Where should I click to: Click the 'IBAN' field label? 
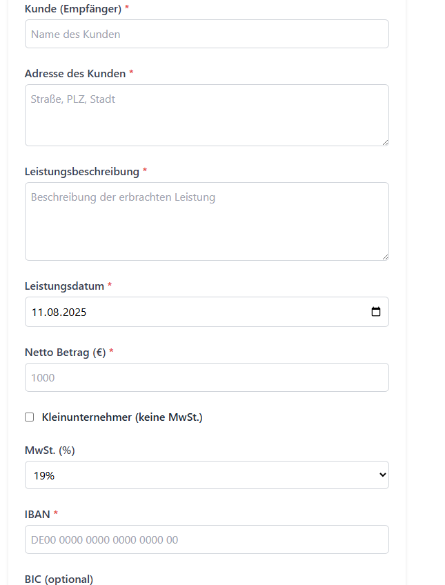click(x=37, y=515)
